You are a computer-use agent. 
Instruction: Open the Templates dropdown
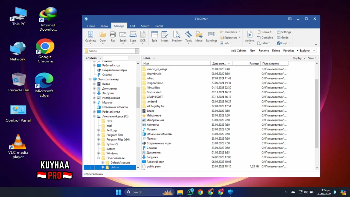pos(230,32)
